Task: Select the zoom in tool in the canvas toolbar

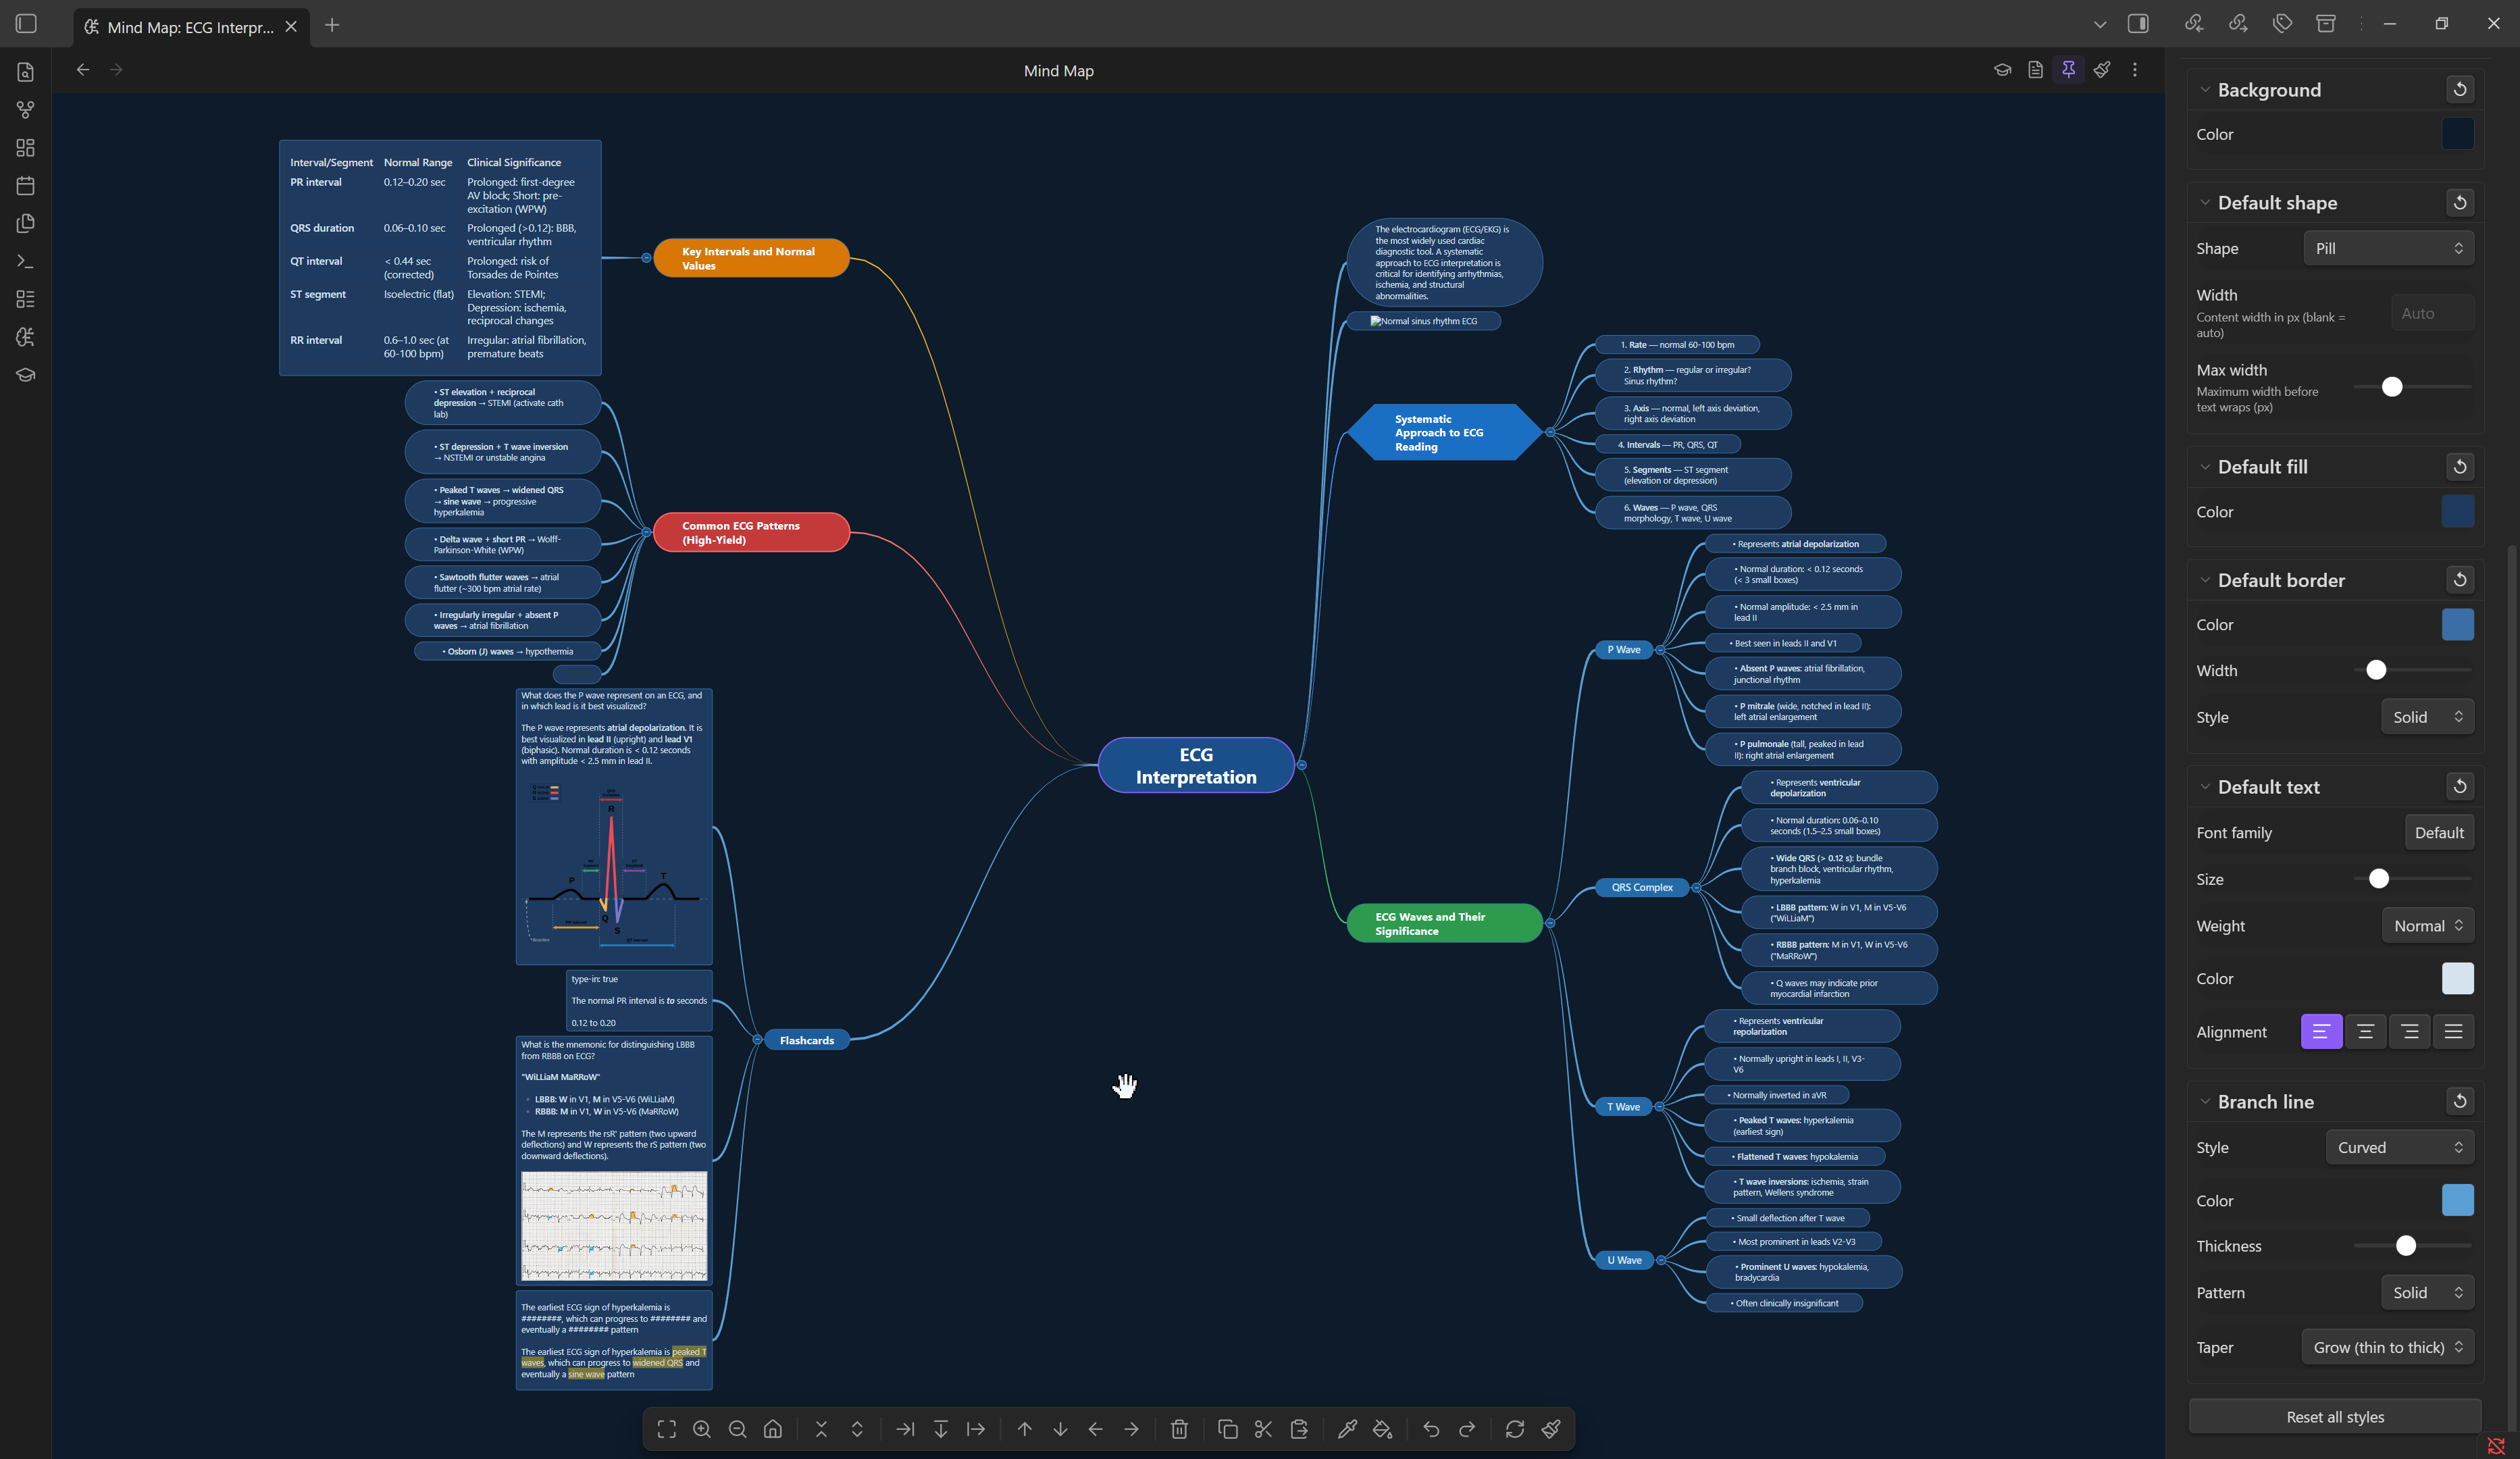Action: pos(702,1429)
